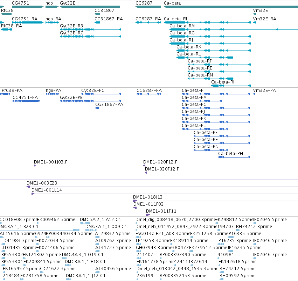The height and width of the screenshot is (281, 298).
Task: Click BAC clone DME1-011F11
Action: [x=161, y=211]
